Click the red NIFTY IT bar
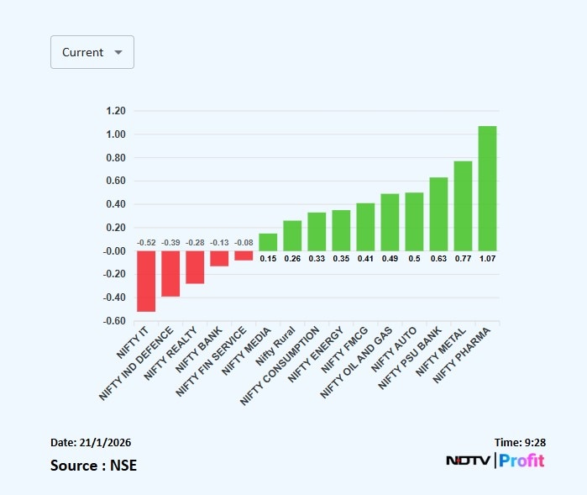The width and height of the screenshot is (587, 495). 146,281
